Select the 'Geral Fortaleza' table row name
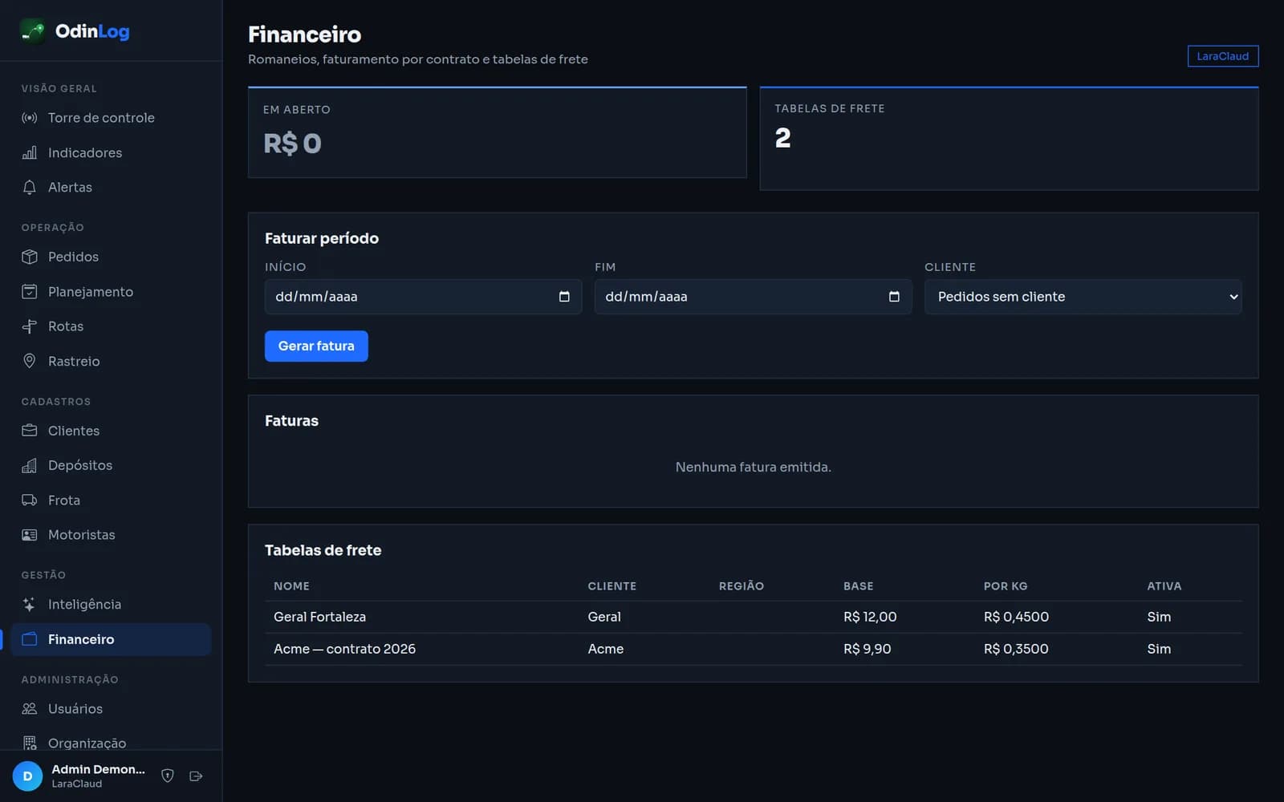This screenshot has height=802, width=1284. tap(319, 617)
